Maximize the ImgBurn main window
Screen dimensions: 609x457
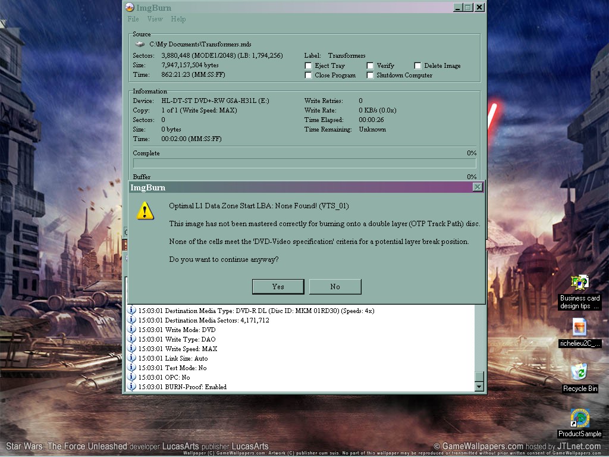(469, 7)
